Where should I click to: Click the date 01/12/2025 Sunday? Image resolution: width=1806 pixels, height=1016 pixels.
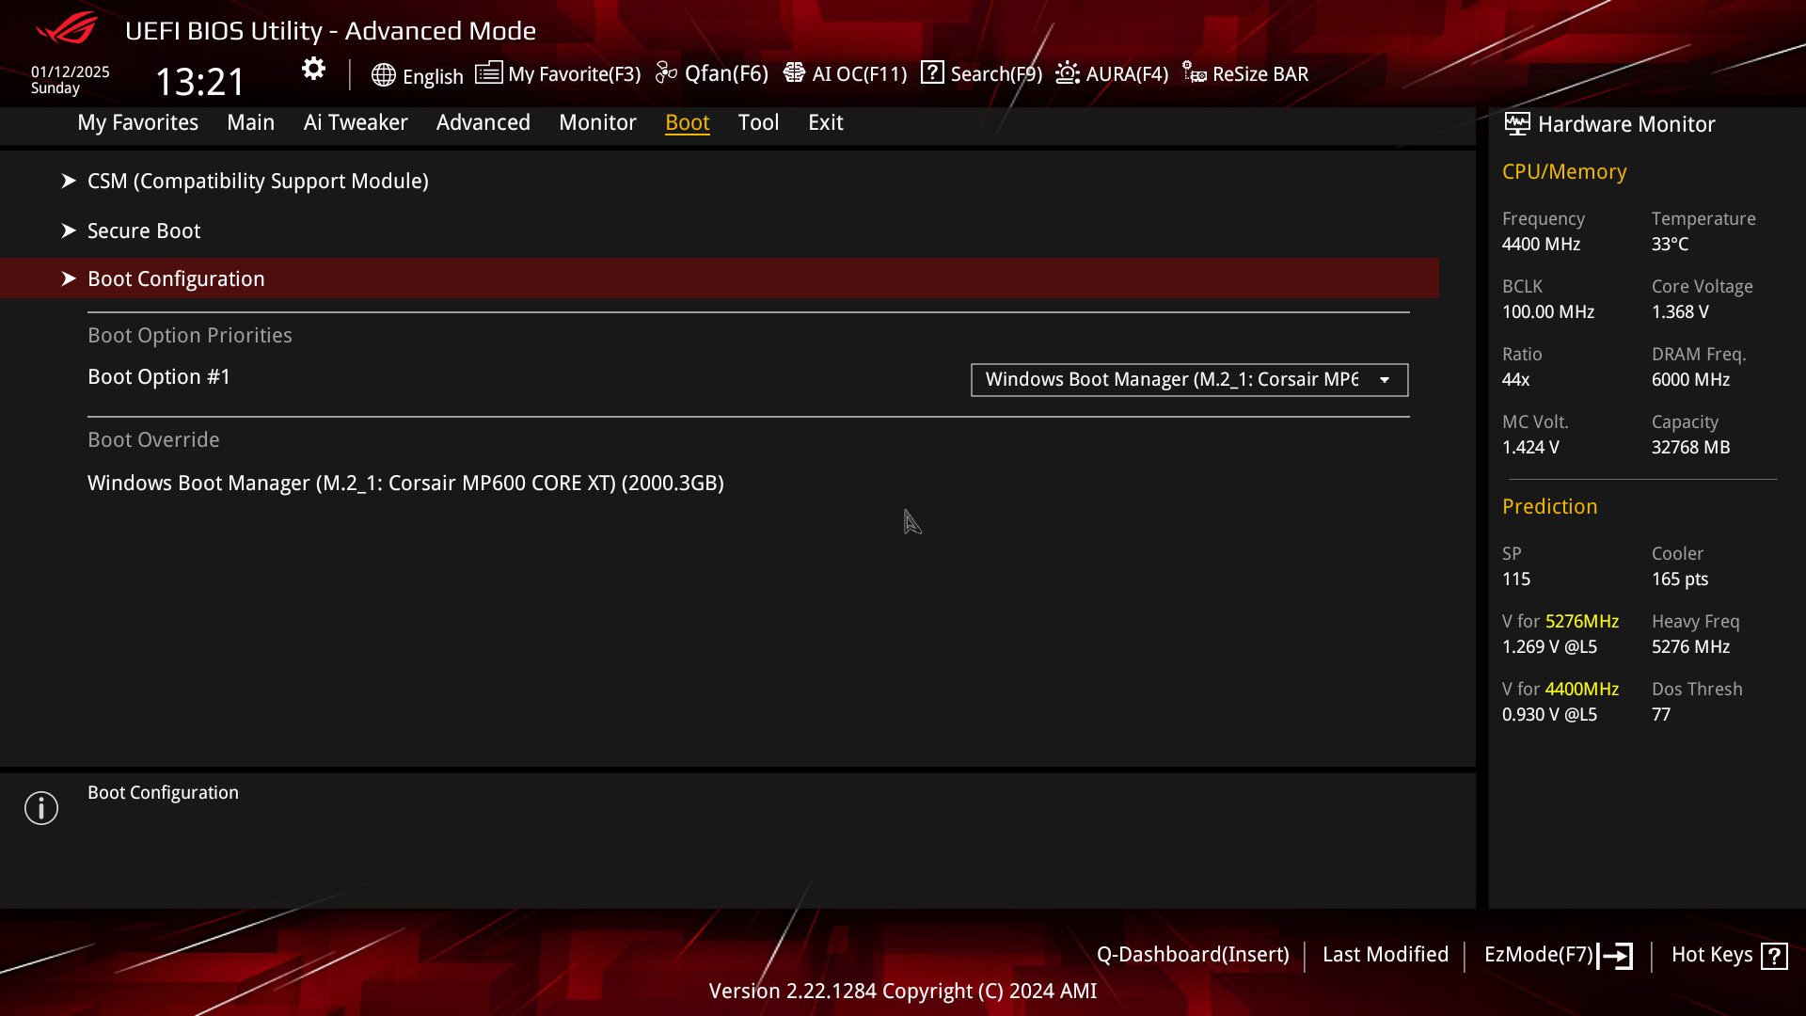pyautogui.click(x=71, y=80)
